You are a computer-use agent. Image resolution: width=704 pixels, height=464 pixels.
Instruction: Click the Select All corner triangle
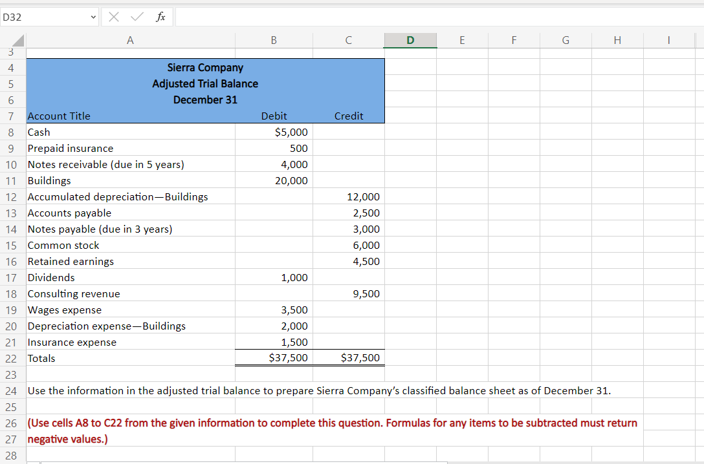[18, 41]
